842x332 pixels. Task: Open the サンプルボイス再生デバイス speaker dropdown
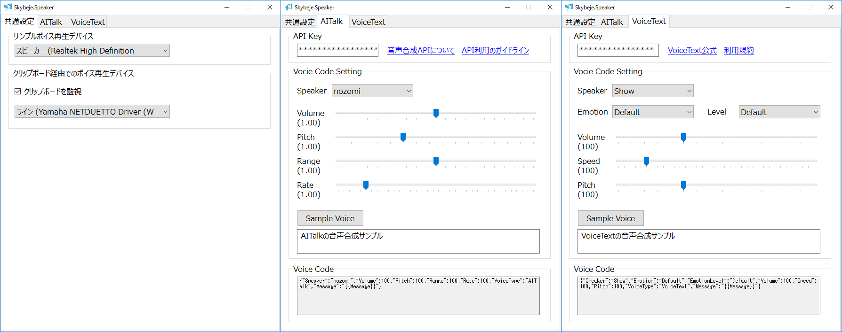(92, 51)
